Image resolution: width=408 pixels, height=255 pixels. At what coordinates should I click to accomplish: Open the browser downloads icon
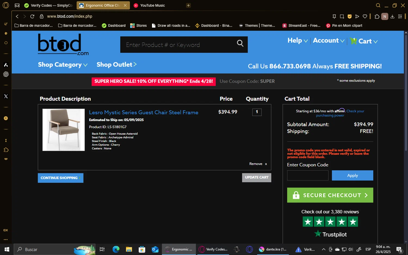pyautogui.click(x=392, y=16)
